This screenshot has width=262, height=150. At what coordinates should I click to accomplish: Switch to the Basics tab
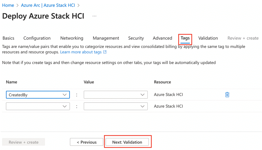coord(8,38)
